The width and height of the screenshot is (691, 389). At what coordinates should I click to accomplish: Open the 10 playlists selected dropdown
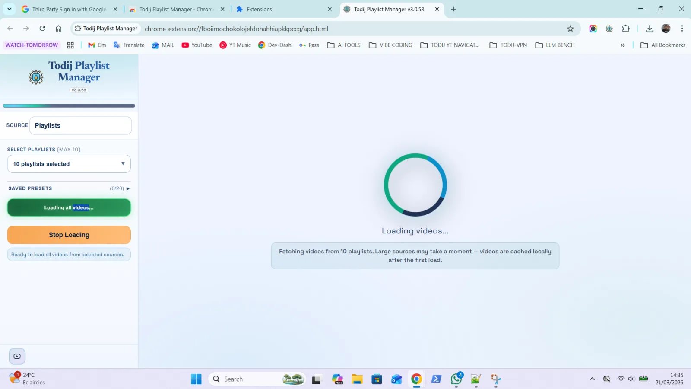pos(69,164)
